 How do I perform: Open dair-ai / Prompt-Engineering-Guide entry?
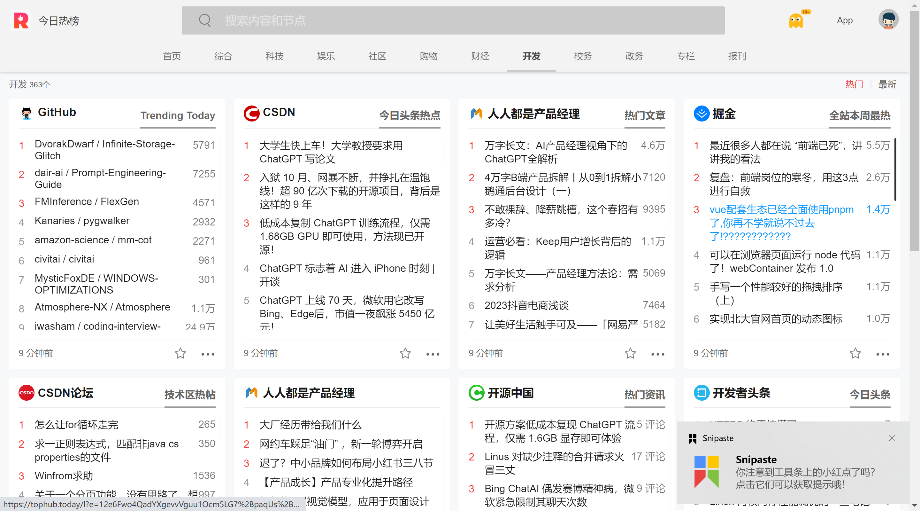click(x=100, y=178)
